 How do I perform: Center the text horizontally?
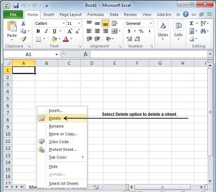[97, 31]
